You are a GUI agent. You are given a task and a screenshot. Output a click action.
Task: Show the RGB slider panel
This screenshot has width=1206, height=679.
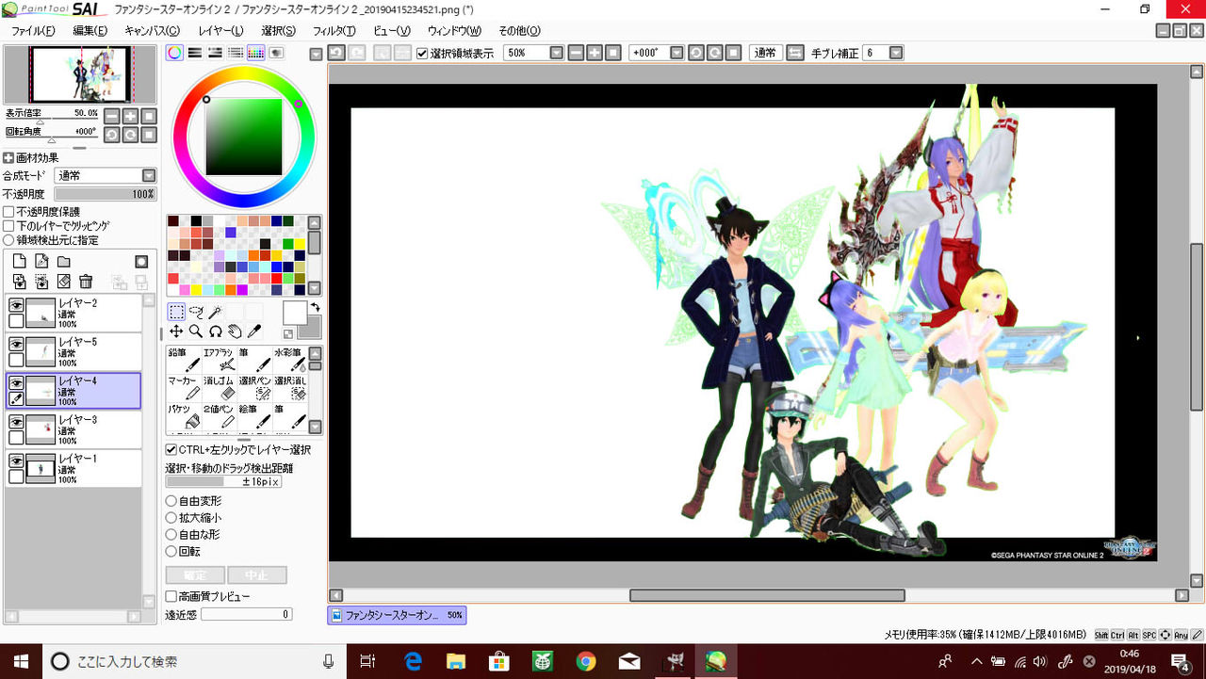(194, 53)
